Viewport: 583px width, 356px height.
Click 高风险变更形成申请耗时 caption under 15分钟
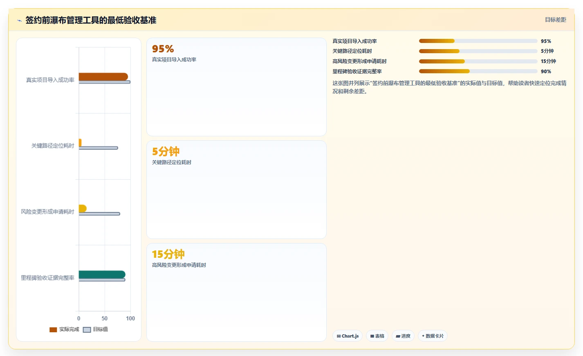coord(179,265)
